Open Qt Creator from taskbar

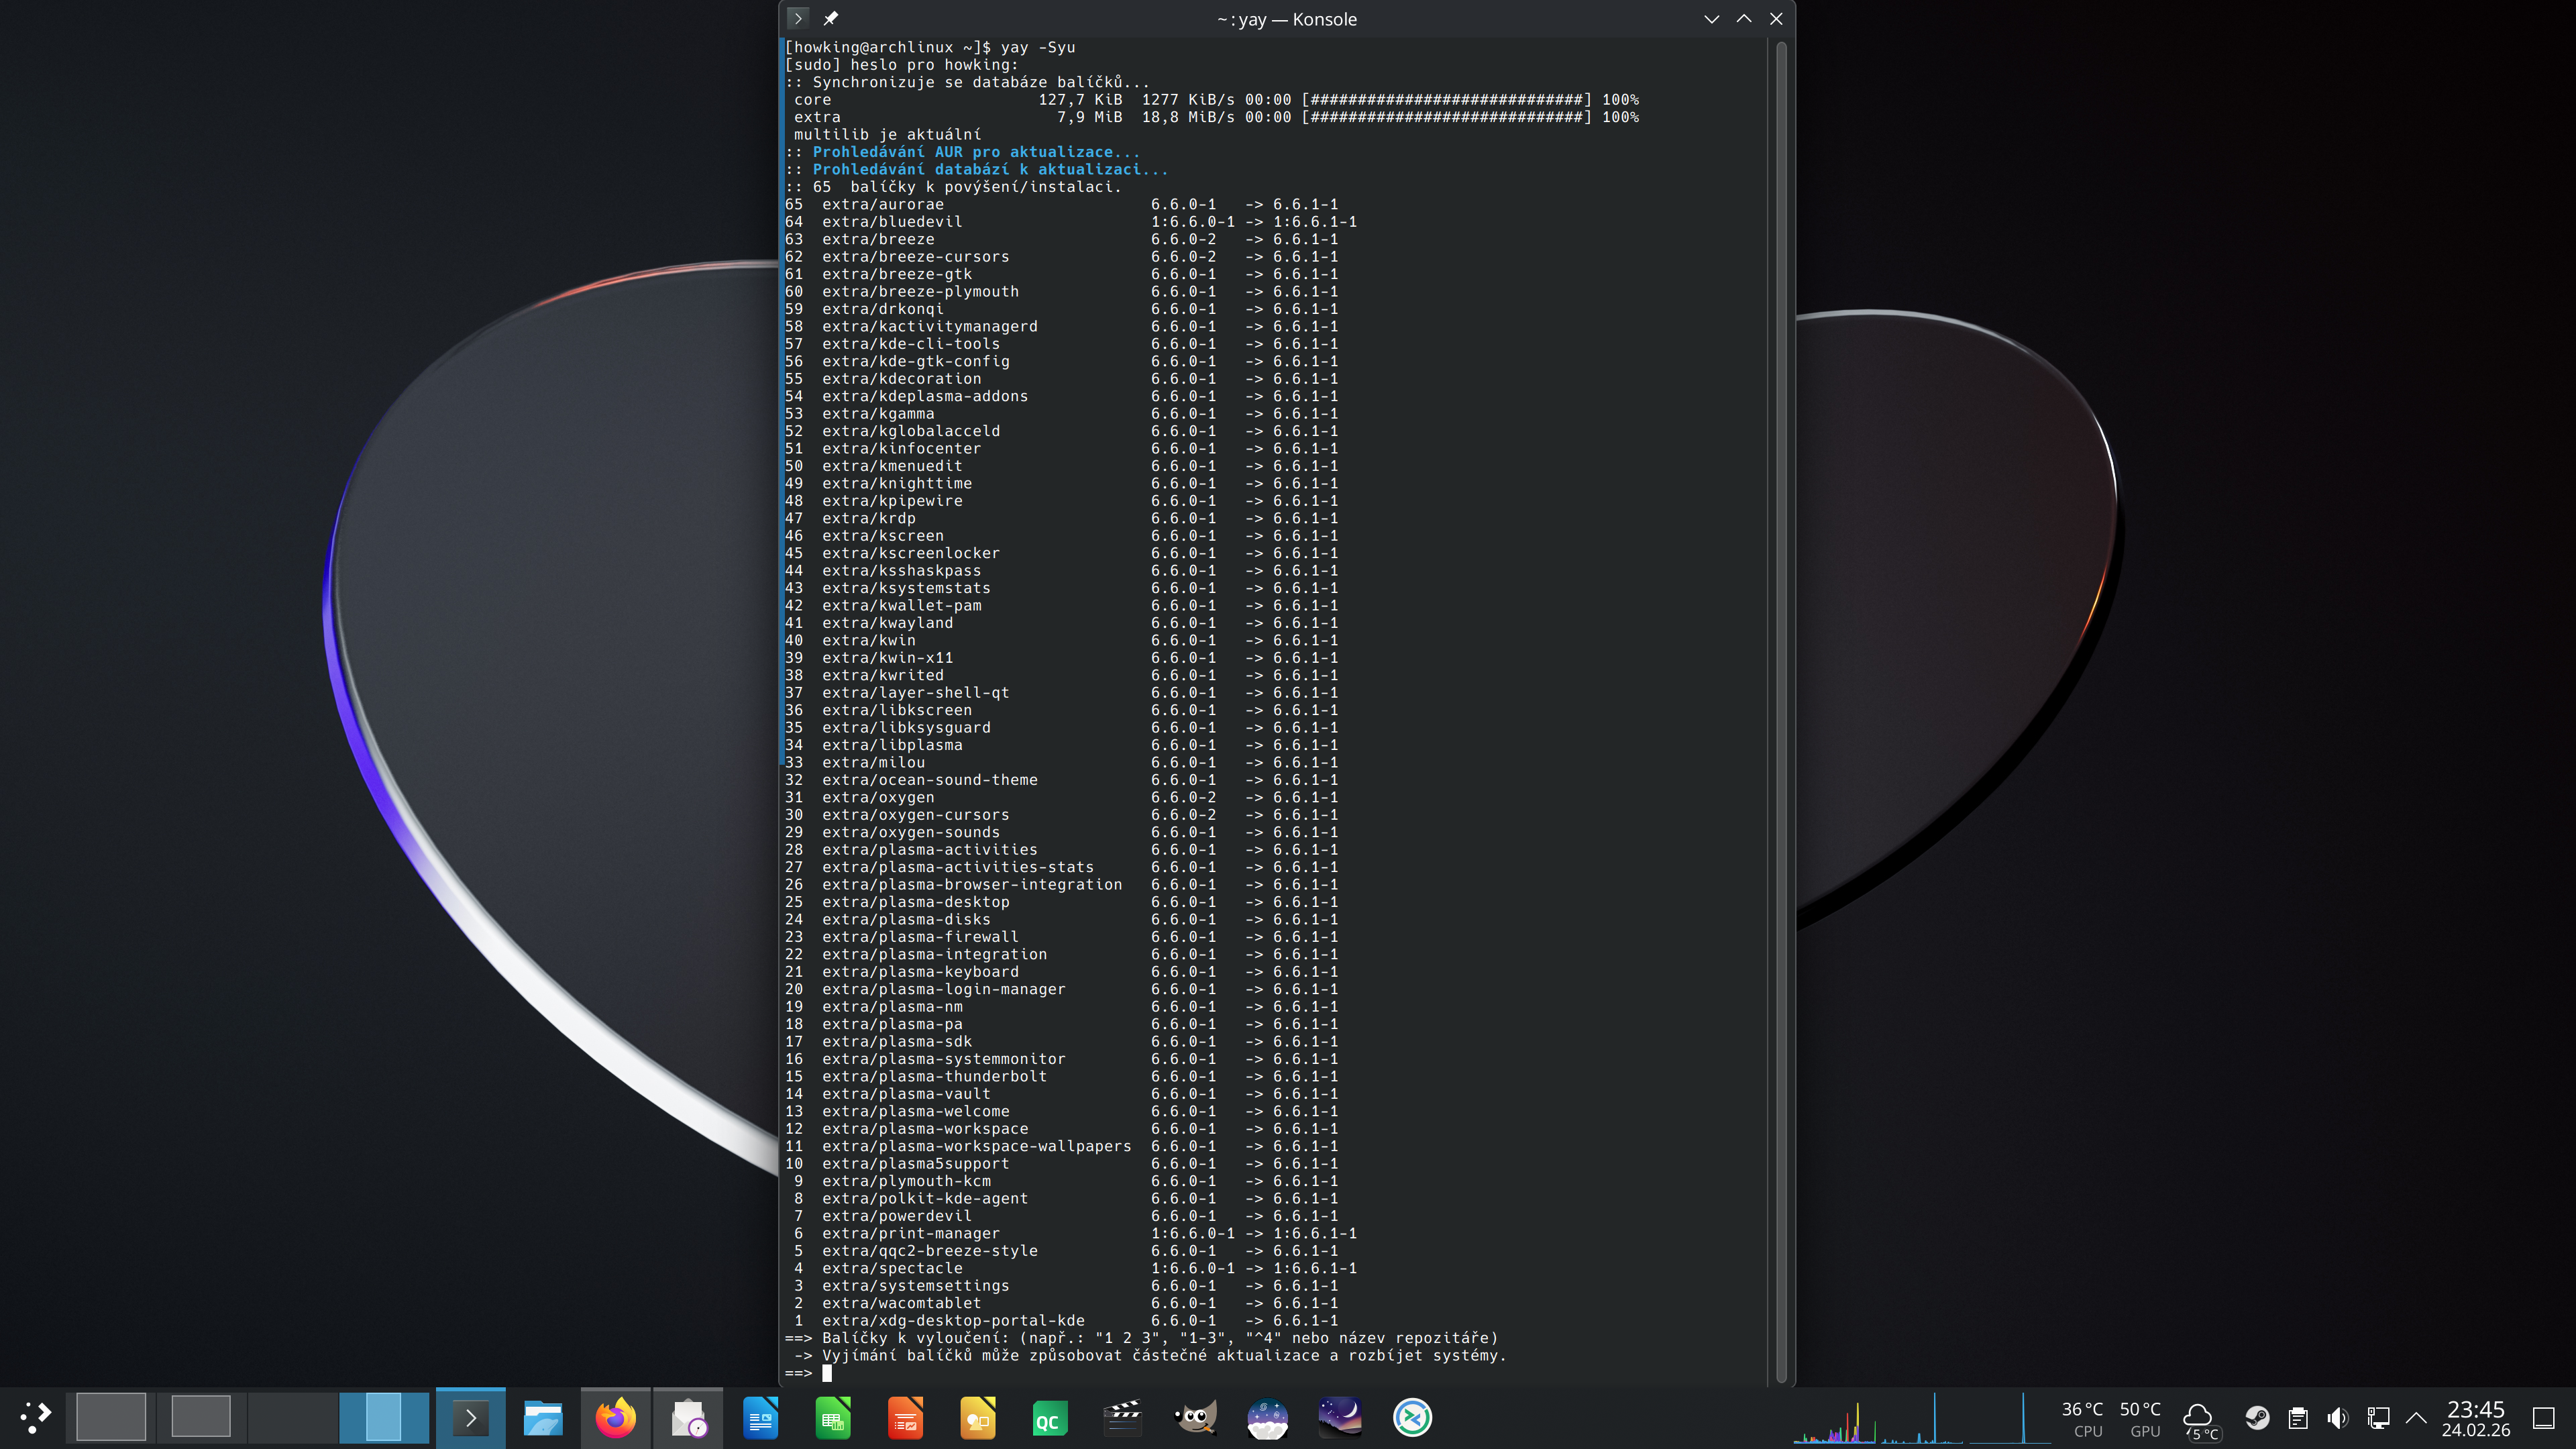[1049, 1417]
